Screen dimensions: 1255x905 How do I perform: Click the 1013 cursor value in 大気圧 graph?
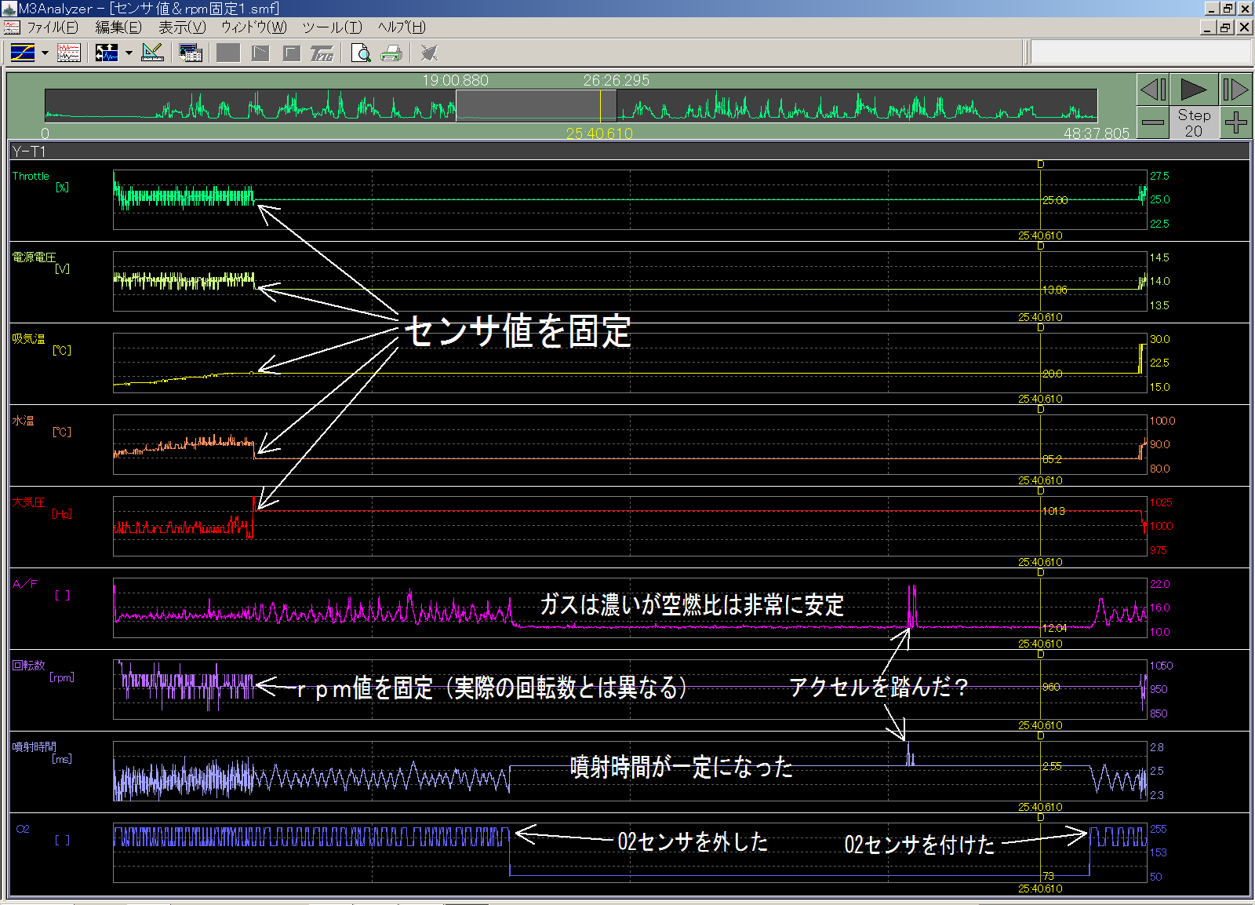(x=1053, y=511)
